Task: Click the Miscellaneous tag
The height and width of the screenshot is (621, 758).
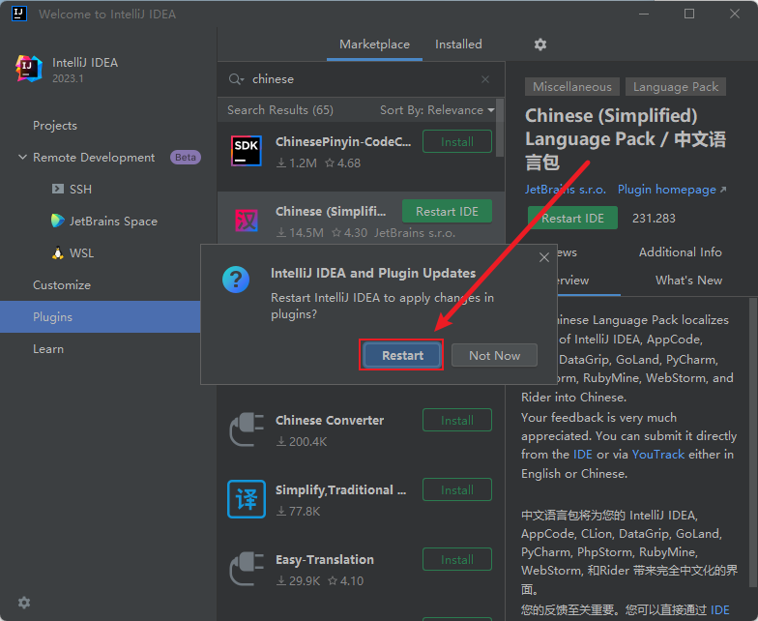Action: (572, 87)
